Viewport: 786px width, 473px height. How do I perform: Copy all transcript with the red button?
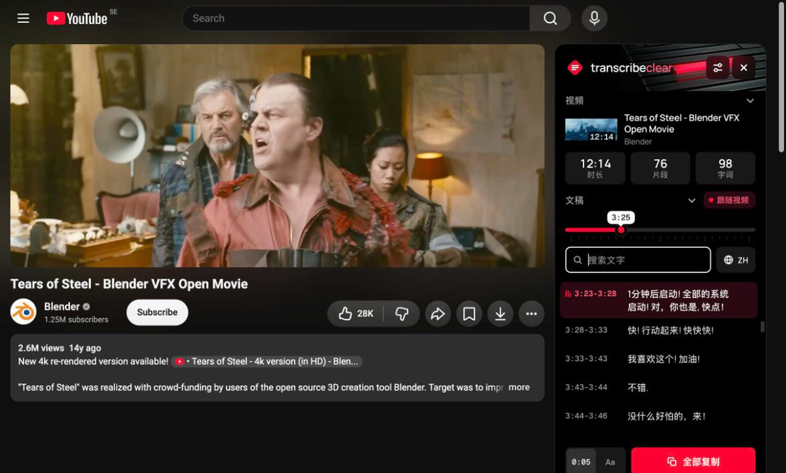[x=693, y=461]
